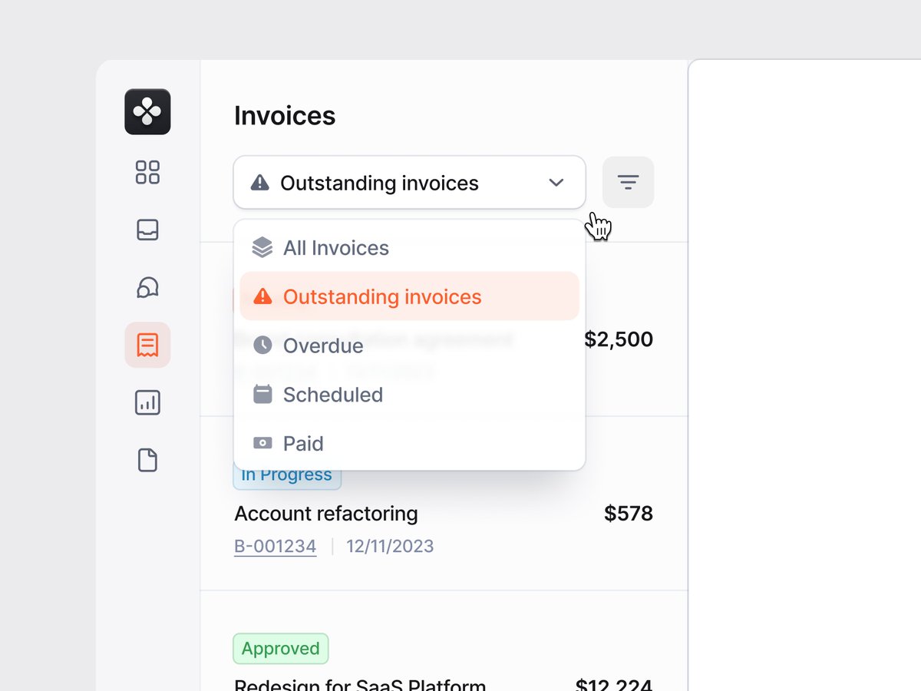
Task: Click the $578 amount
Action: tap(629, 513)
